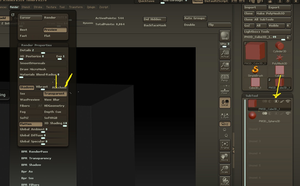Viewport: 300px width, 186px height.
Task: Click the Move canvas icon
Action: 225,157
